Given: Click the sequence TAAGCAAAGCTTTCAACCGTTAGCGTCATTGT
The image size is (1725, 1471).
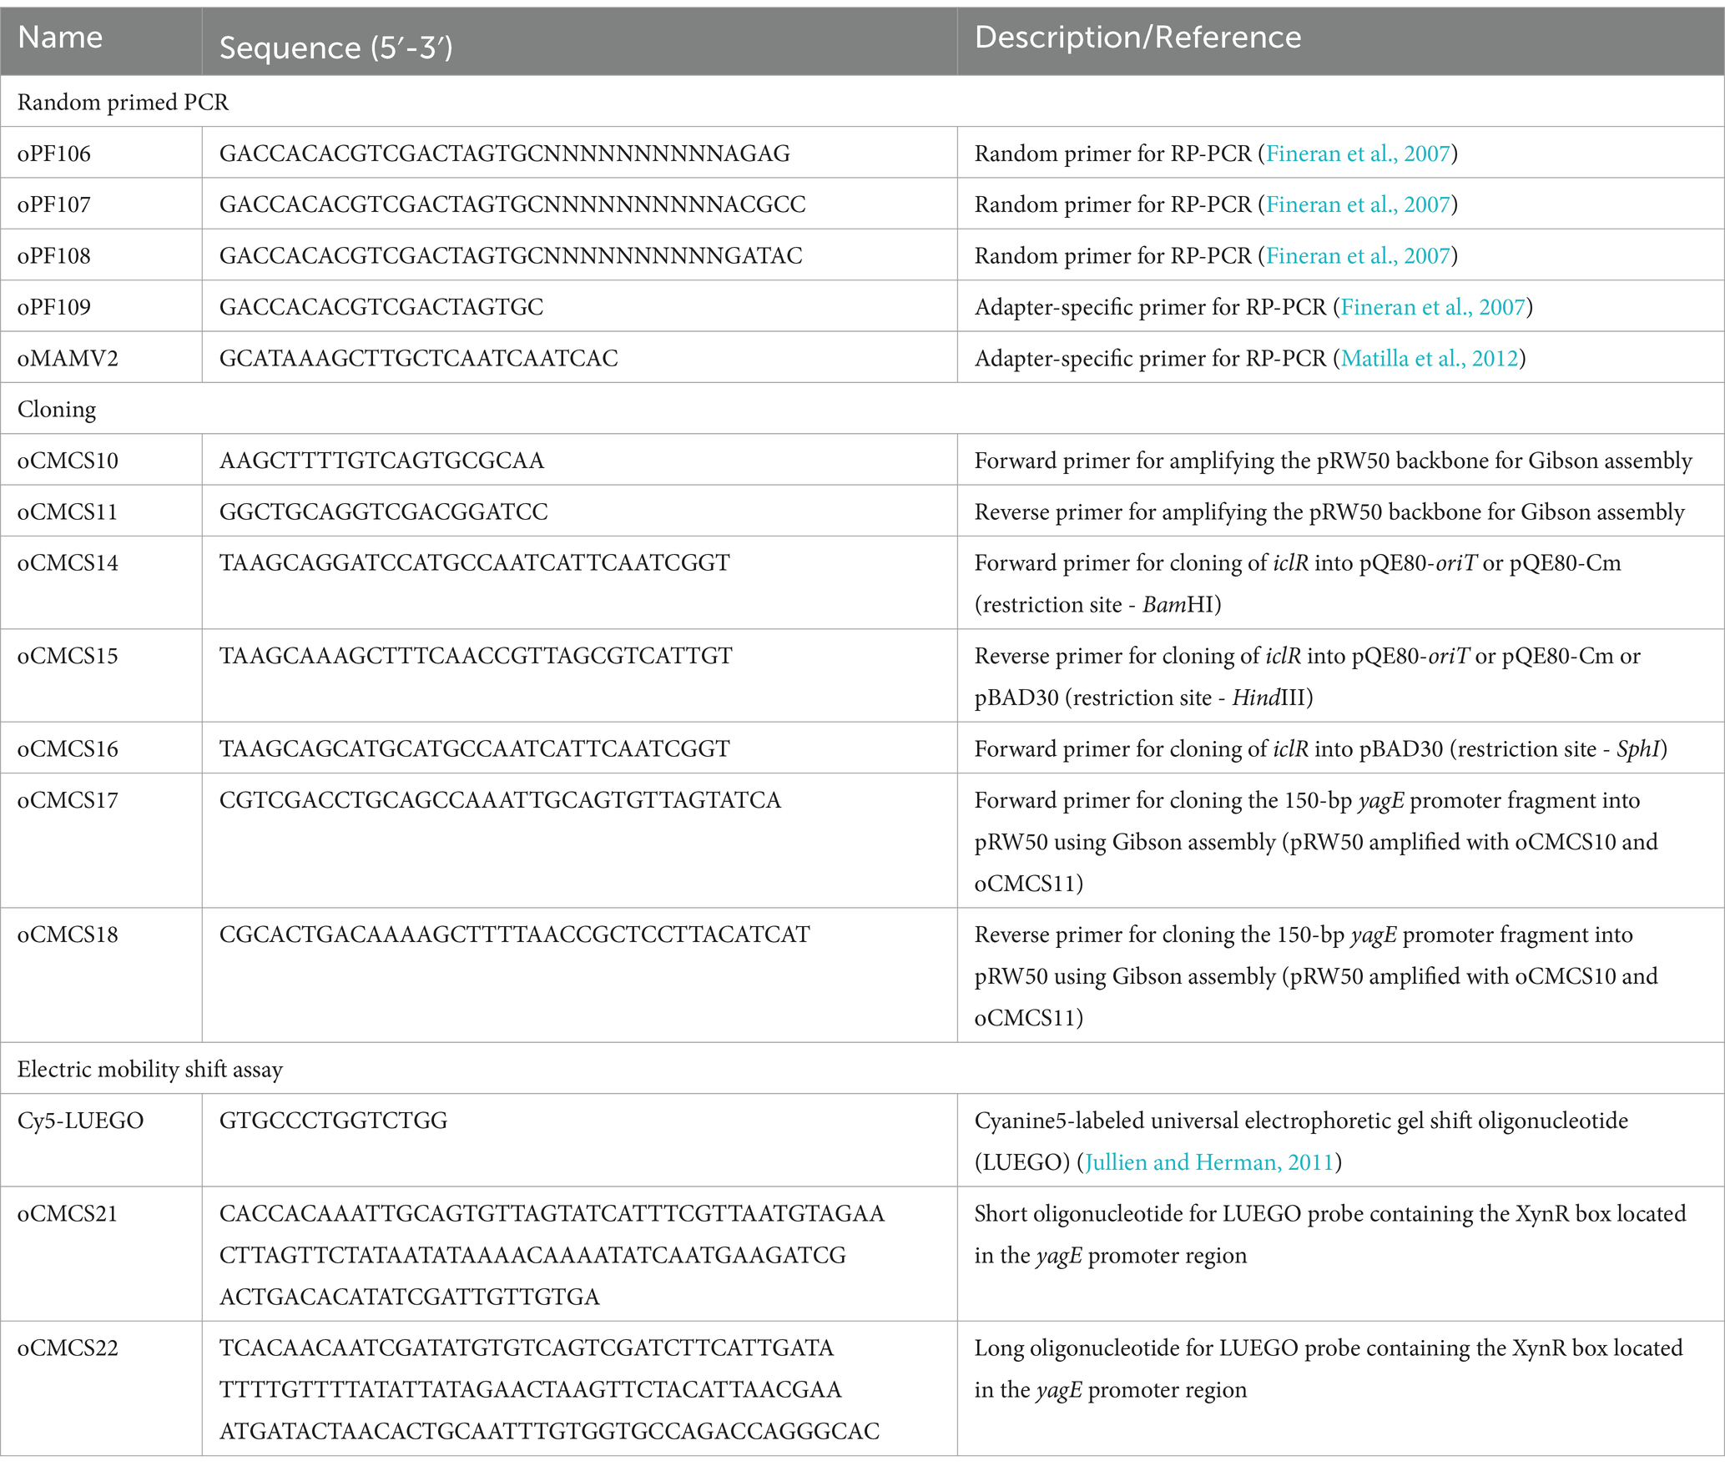Looking at the screenshot, I should 476,656.
